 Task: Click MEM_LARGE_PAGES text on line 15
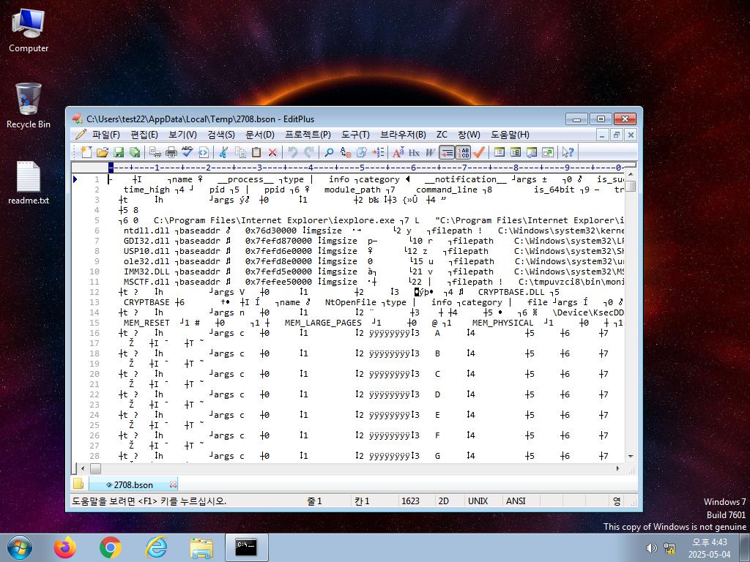[x=323, y=323]
